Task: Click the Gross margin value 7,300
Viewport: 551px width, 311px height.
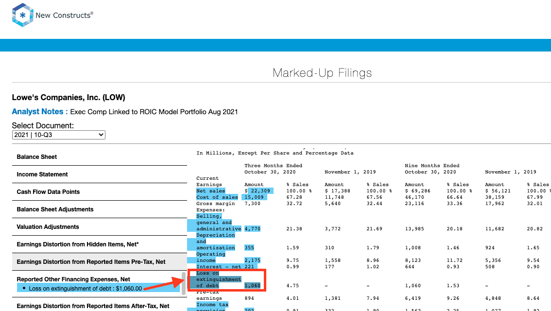Action: coord(252,204)
